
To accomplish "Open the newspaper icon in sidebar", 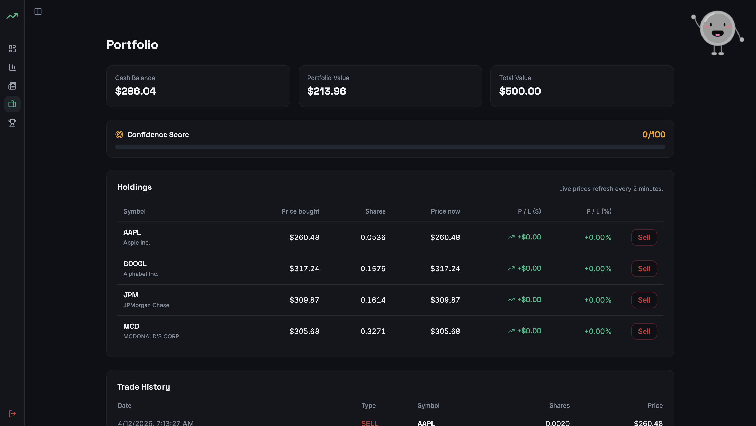I will click(12, 85).
